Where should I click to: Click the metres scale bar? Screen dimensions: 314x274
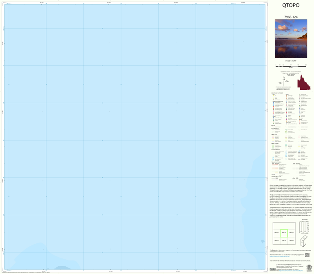tap(291, 66)
